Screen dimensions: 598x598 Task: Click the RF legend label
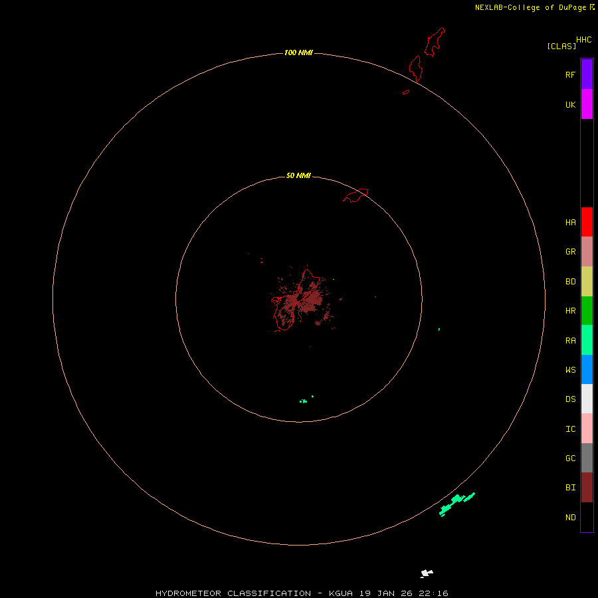[571, 74]
